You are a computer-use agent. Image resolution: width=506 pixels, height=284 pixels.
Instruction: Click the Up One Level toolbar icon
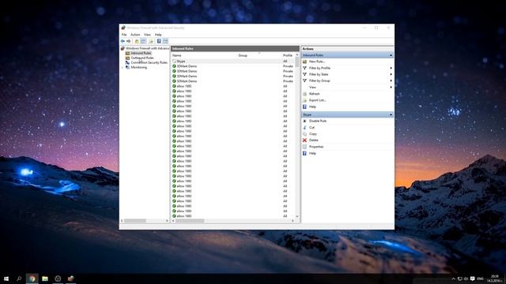point(137,41)
